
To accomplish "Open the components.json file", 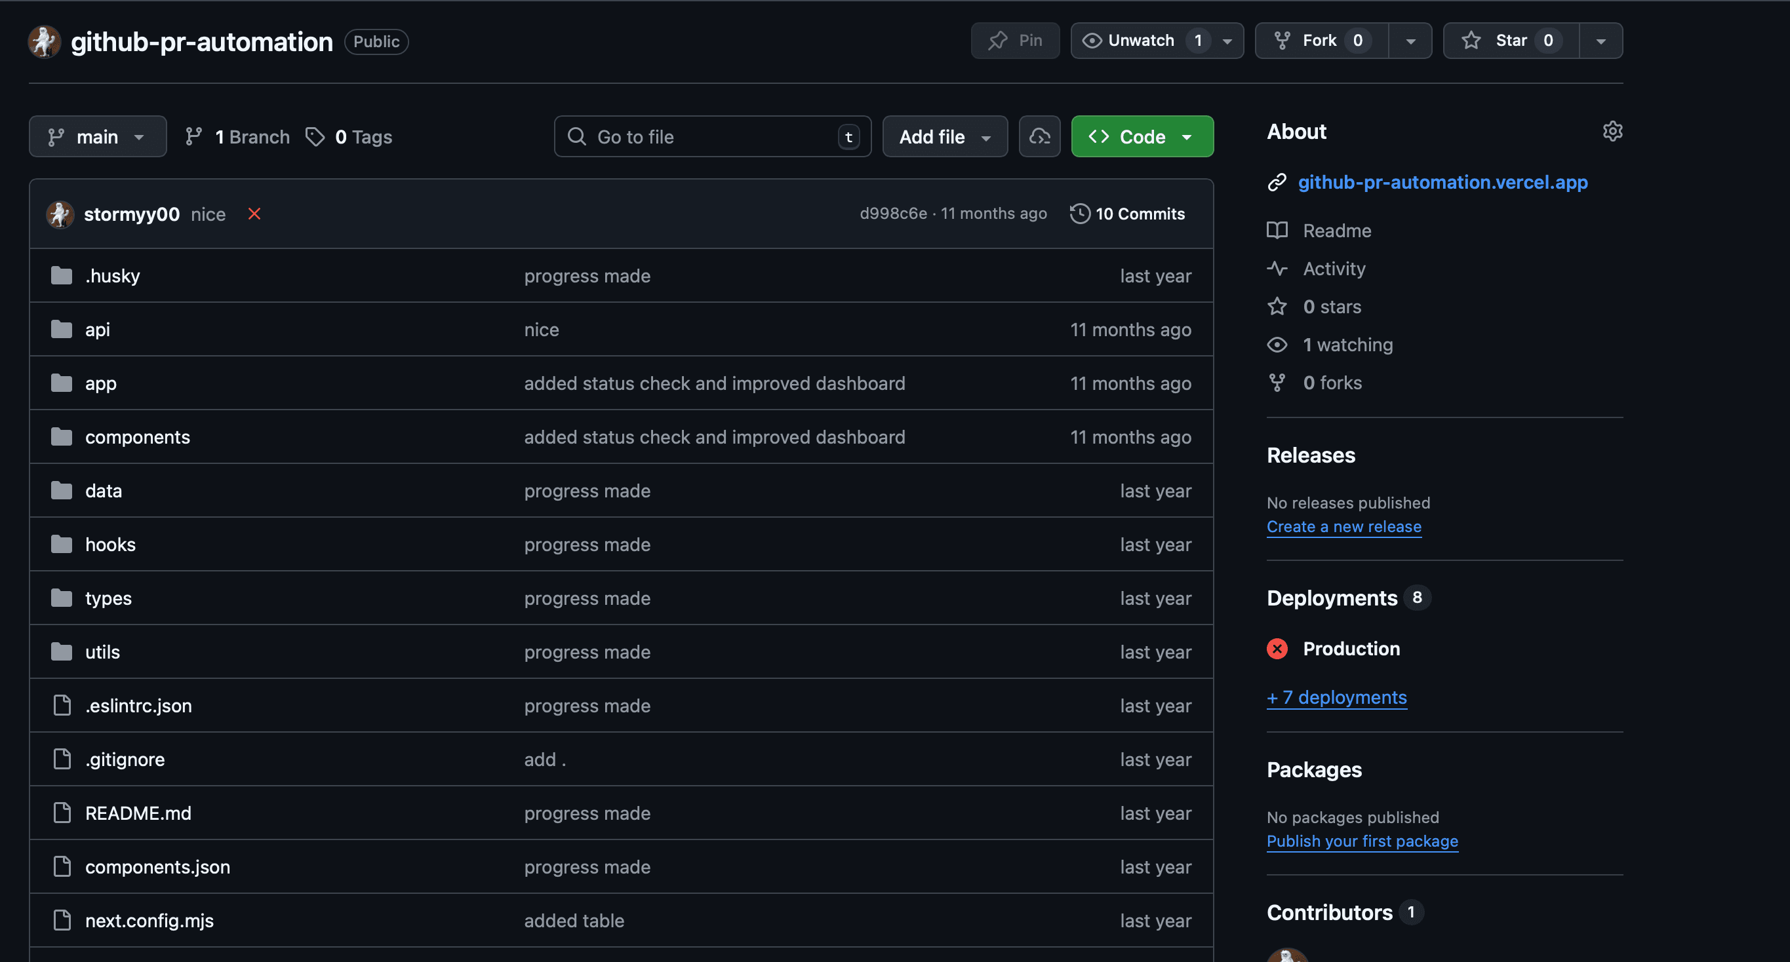I will tap(158, 867).
